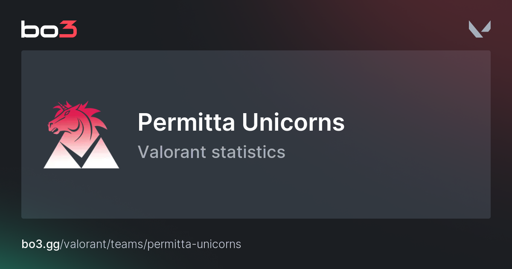
Task: Open the bo3.gg domain in the URL
Action: 41,244
